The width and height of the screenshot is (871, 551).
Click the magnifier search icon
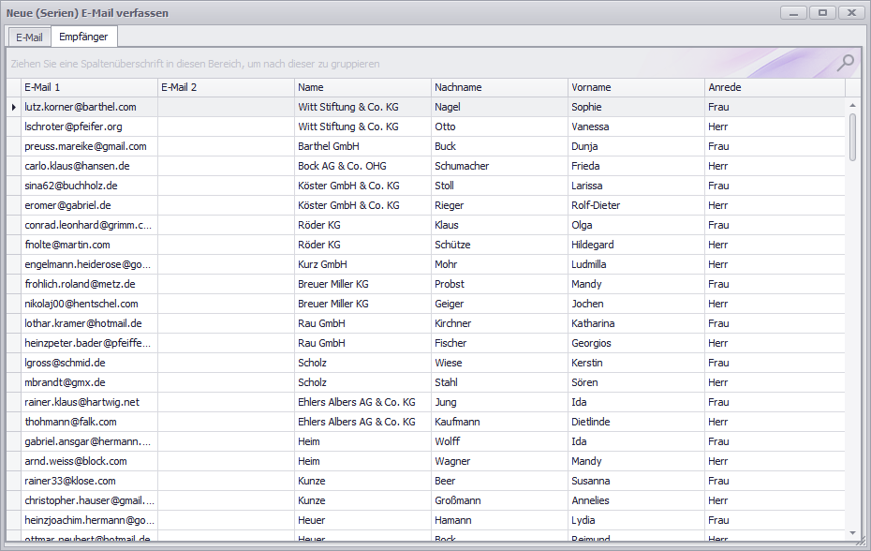coord(846,63)
